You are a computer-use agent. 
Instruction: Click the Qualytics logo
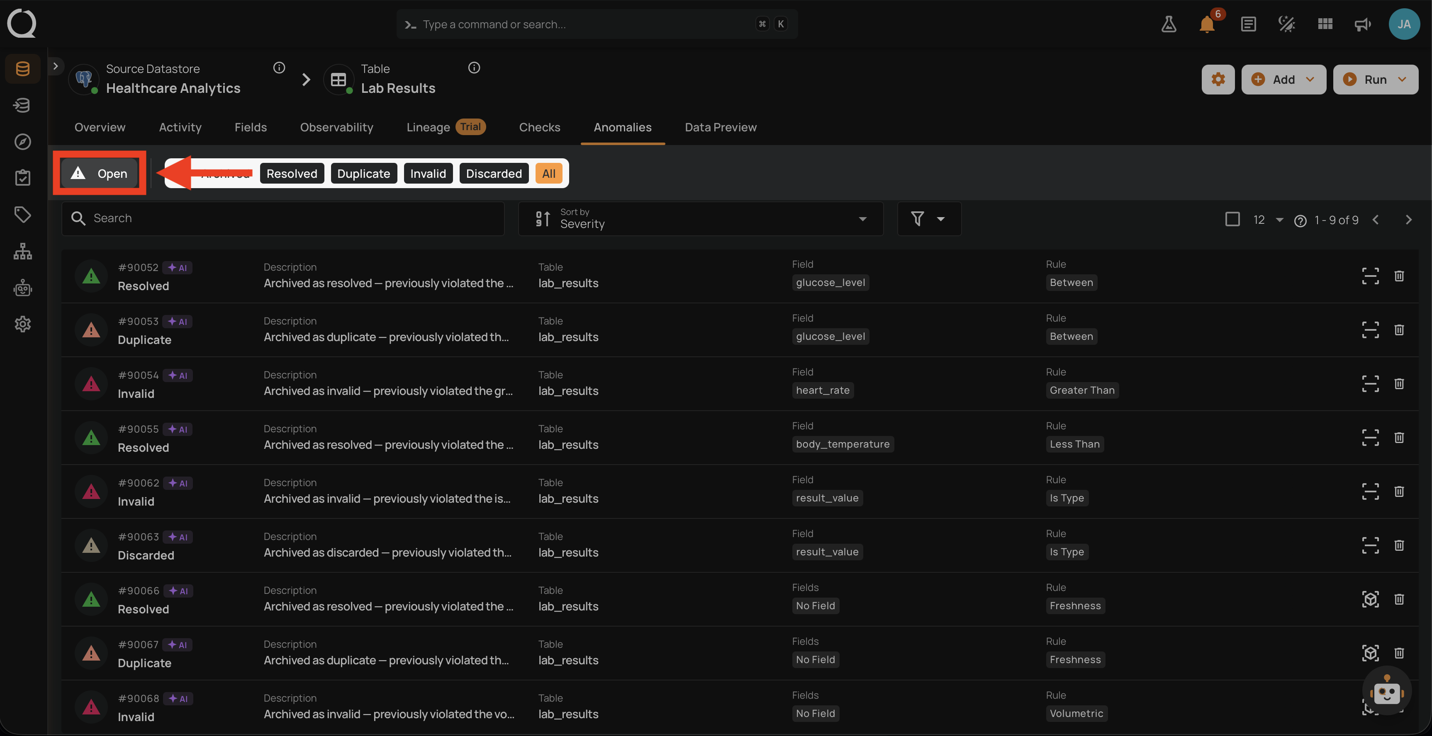click(22, 24)
